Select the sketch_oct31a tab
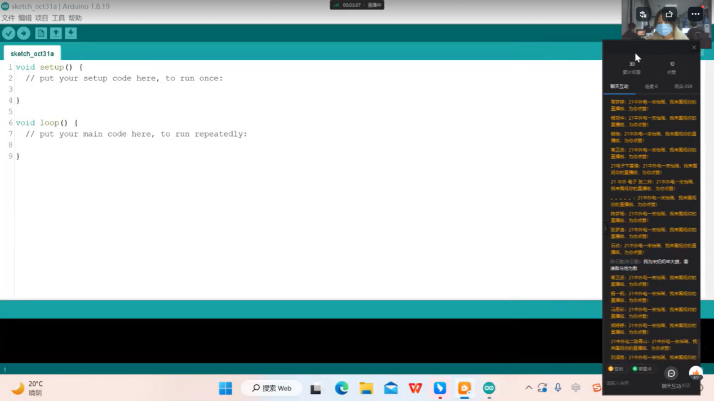Viewport: 714px width, 401px height. coord(32,53)
